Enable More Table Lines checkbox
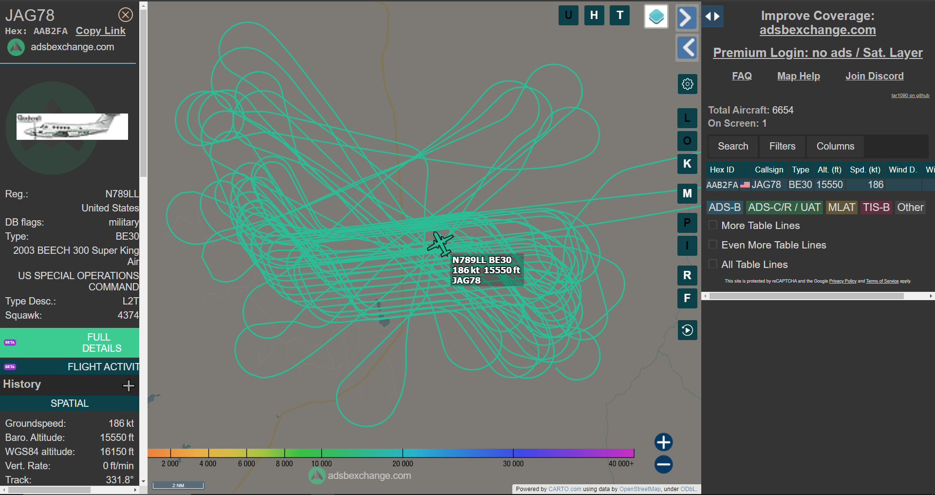Image resolution: width=935 pixels, height=495 pixels. 713,225
